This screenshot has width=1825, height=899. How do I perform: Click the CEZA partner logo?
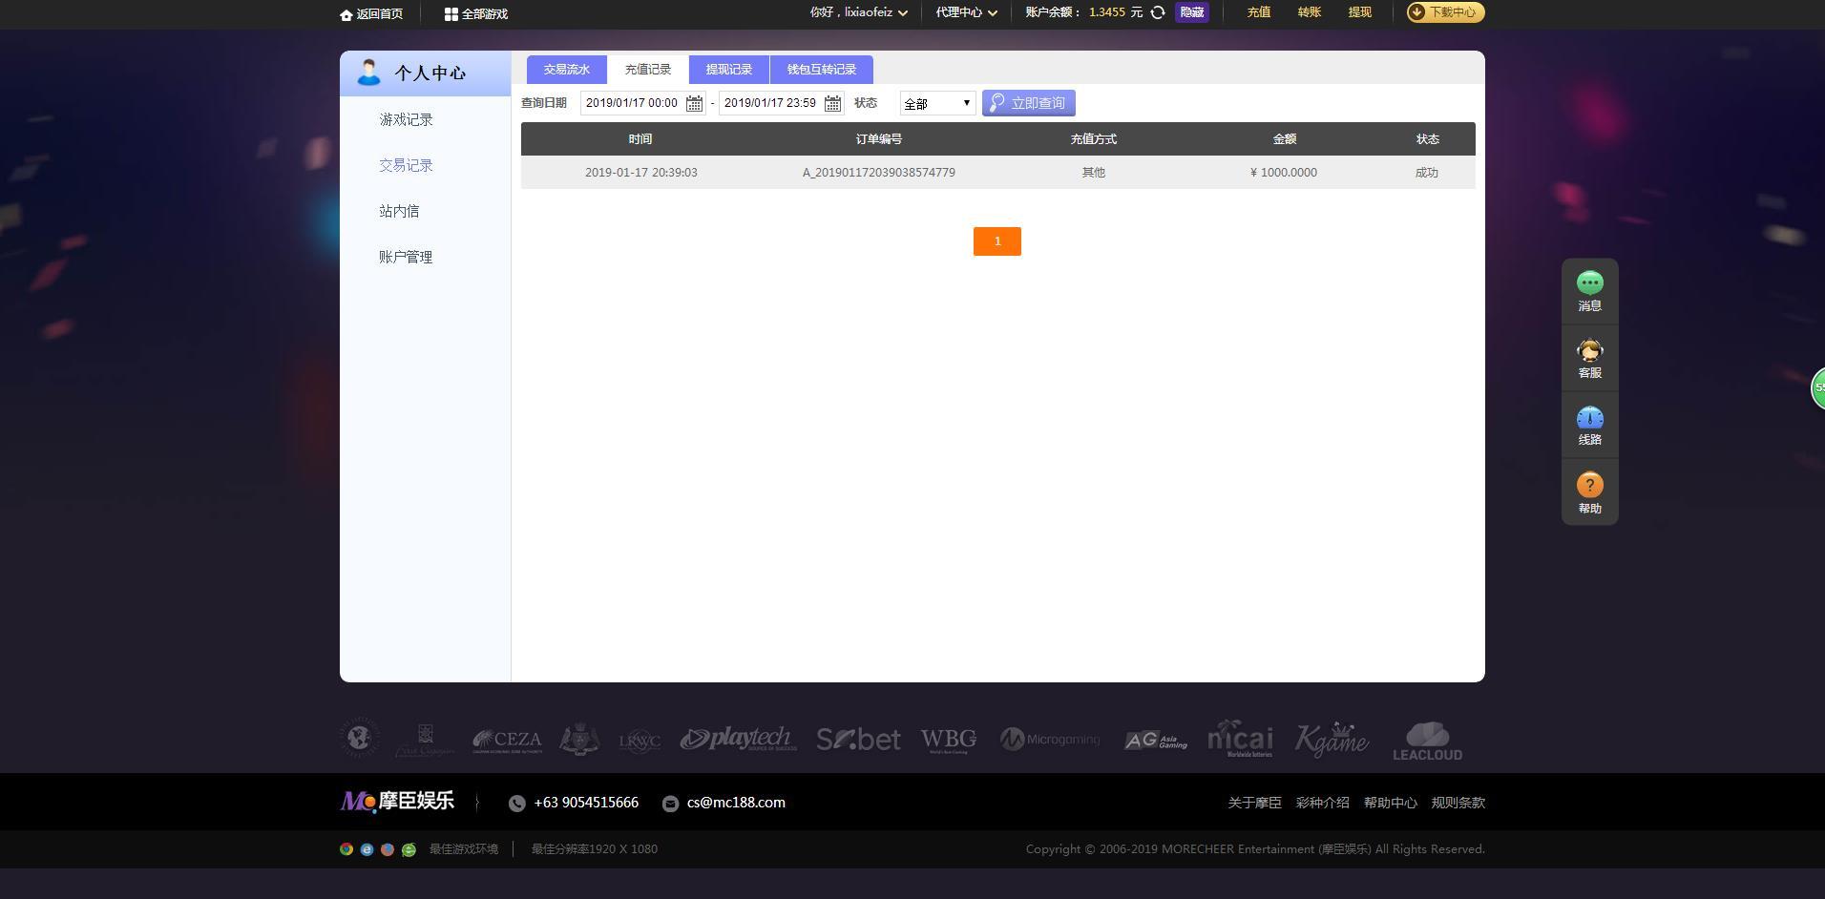click(507, 741)
